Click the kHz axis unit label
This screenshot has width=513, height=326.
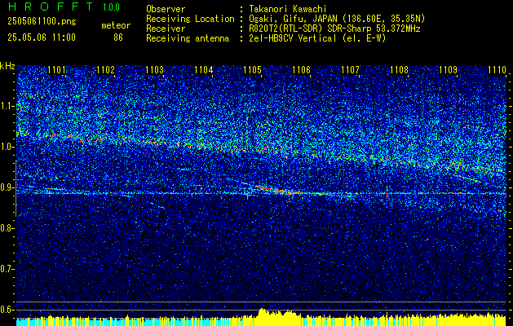point(7,66)
